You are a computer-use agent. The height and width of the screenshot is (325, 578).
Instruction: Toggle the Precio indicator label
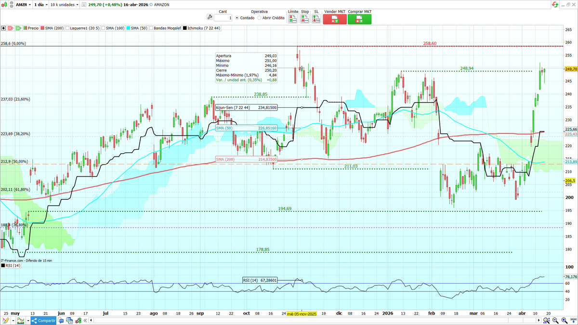click(31, 28)
